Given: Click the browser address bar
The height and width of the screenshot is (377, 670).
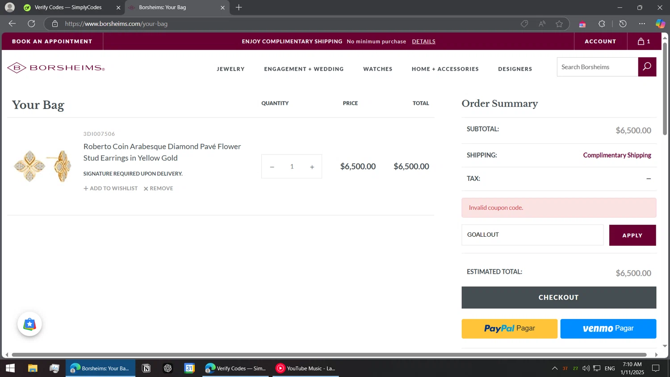Looking at the screenshot, I should [x=286, y=24].
